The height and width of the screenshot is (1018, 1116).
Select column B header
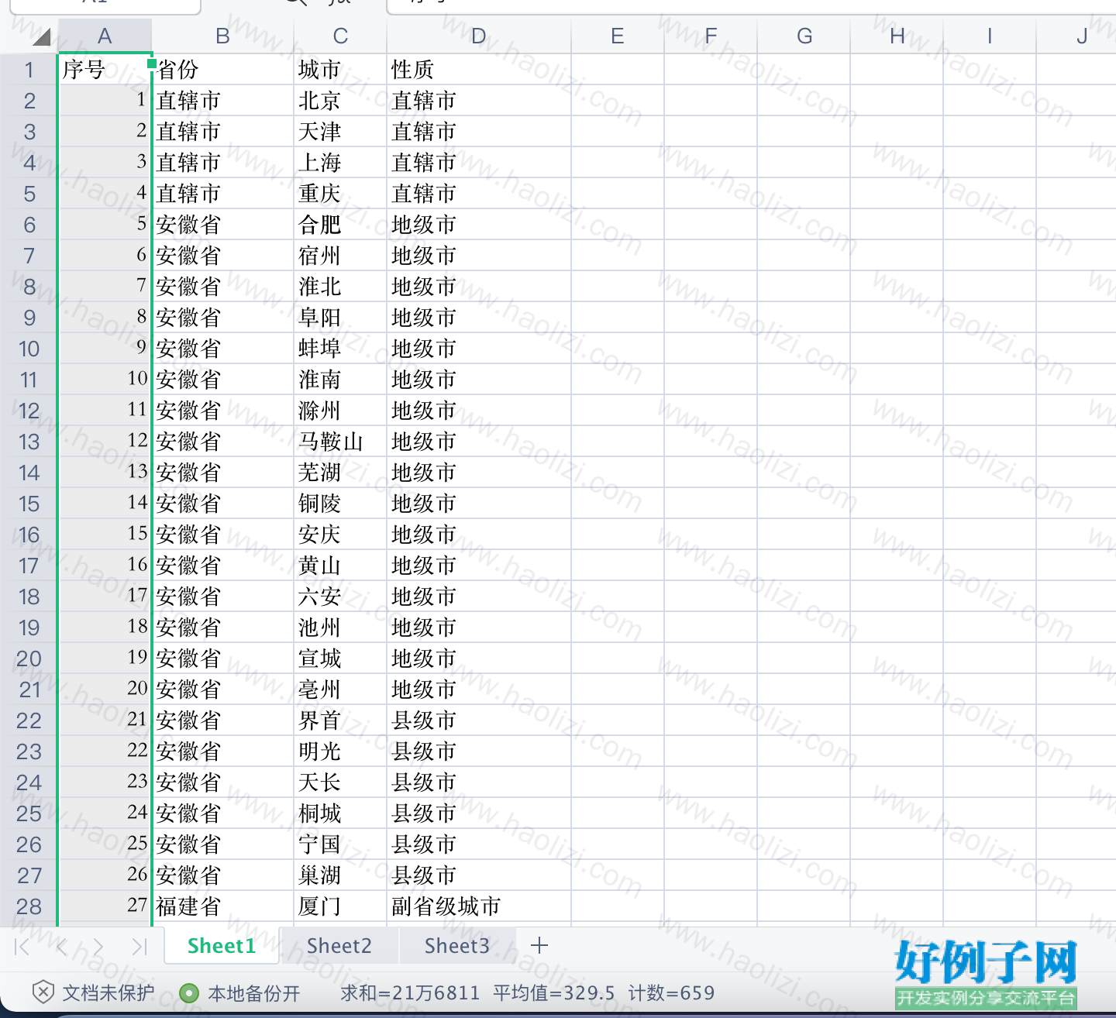coord(223,36)
